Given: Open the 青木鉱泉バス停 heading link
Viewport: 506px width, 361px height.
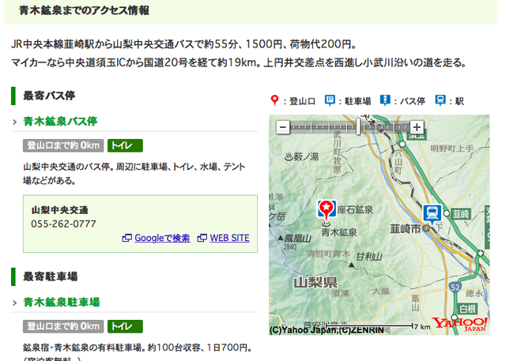Looking at the screenshot, I should point(60,122).
